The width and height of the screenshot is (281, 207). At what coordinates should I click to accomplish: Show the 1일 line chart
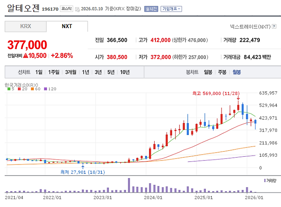tap(39, 72)
